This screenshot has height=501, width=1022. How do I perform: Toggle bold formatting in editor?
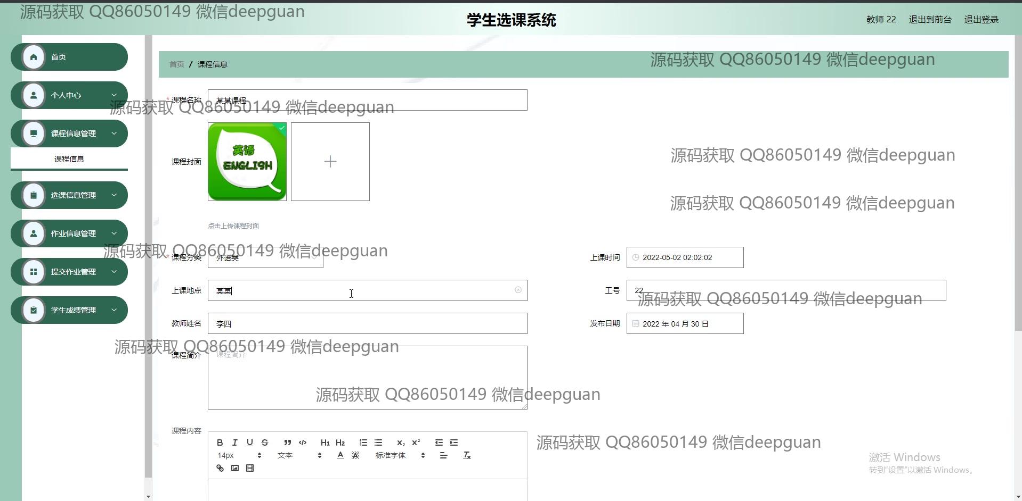[x=220, y=442]
